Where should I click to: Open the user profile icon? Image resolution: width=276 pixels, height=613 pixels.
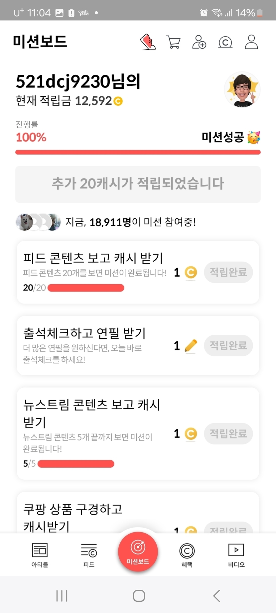251,42
